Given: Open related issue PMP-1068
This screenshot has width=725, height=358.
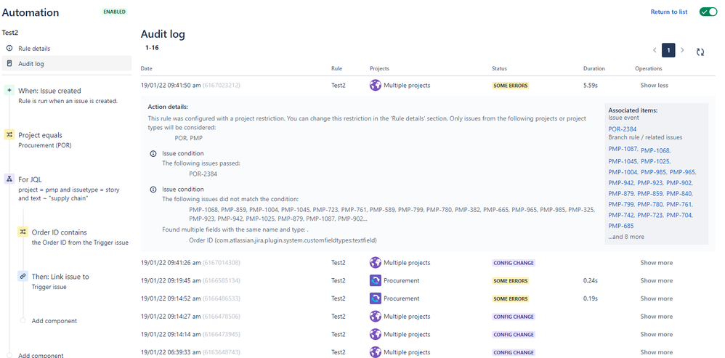Looking at the screenshot, I should [x=656, y=150].
